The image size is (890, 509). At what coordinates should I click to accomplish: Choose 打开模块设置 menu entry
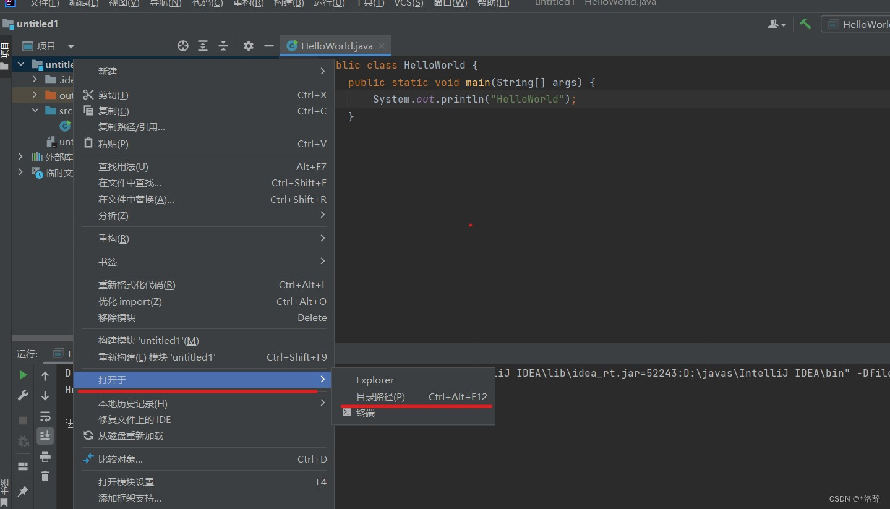(203, 482)
